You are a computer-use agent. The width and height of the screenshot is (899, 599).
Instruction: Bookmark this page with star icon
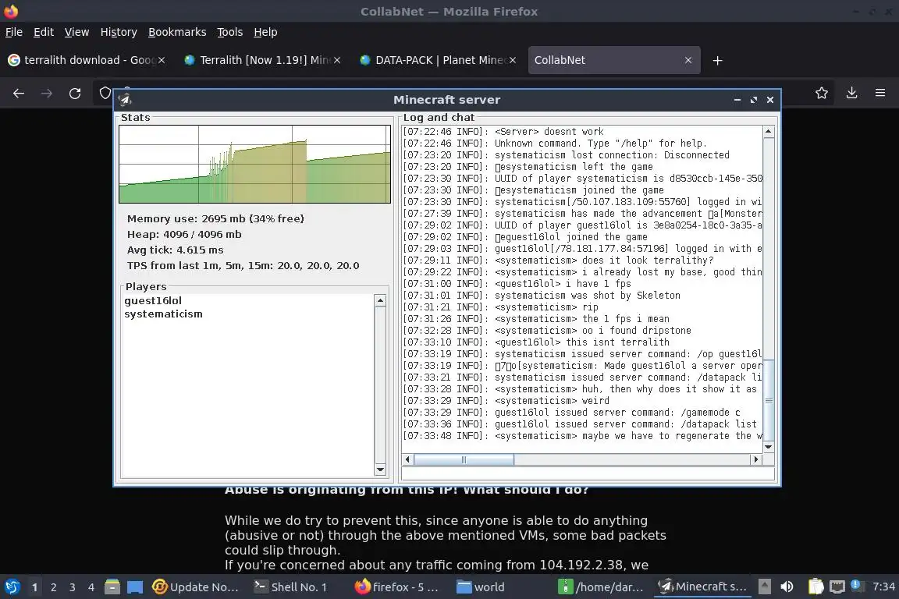pos(822,93)
